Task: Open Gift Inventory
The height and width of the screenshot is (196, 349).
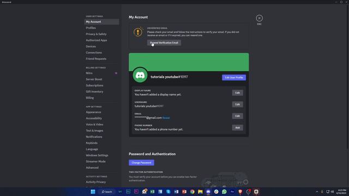Action: (x=101, y=91)
